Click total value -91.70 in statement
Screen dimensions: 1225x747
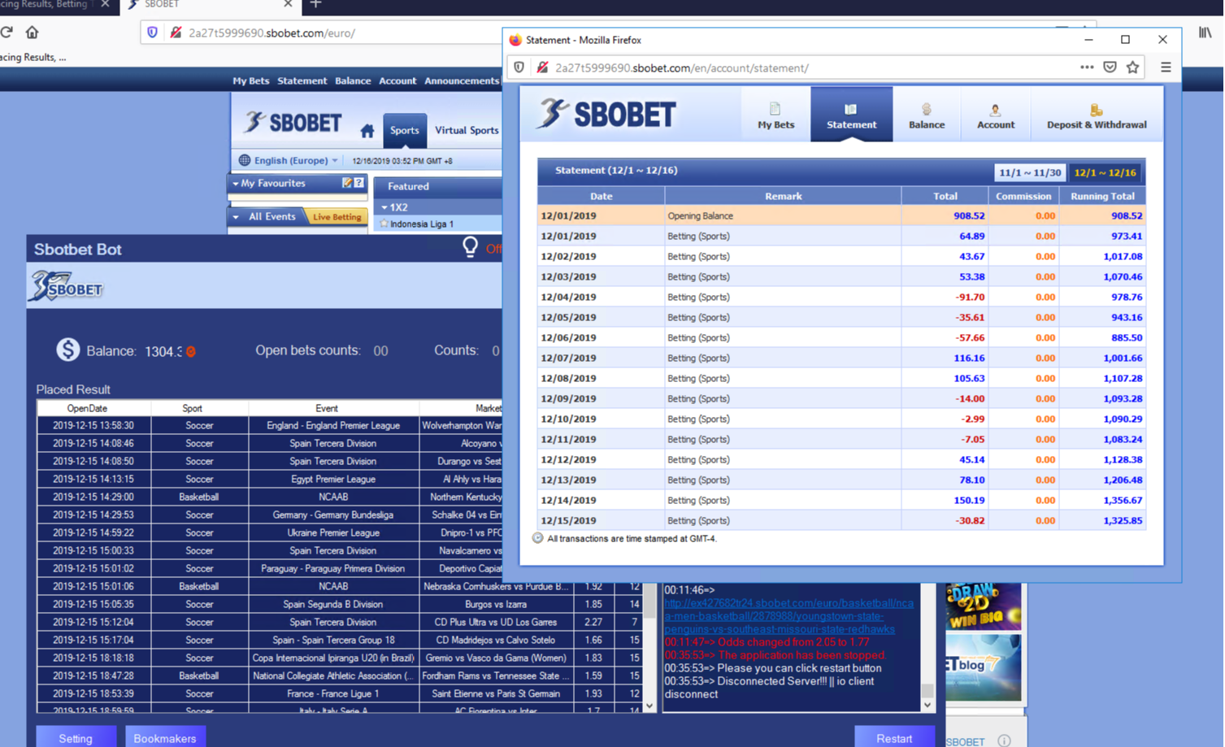point(970,297)
